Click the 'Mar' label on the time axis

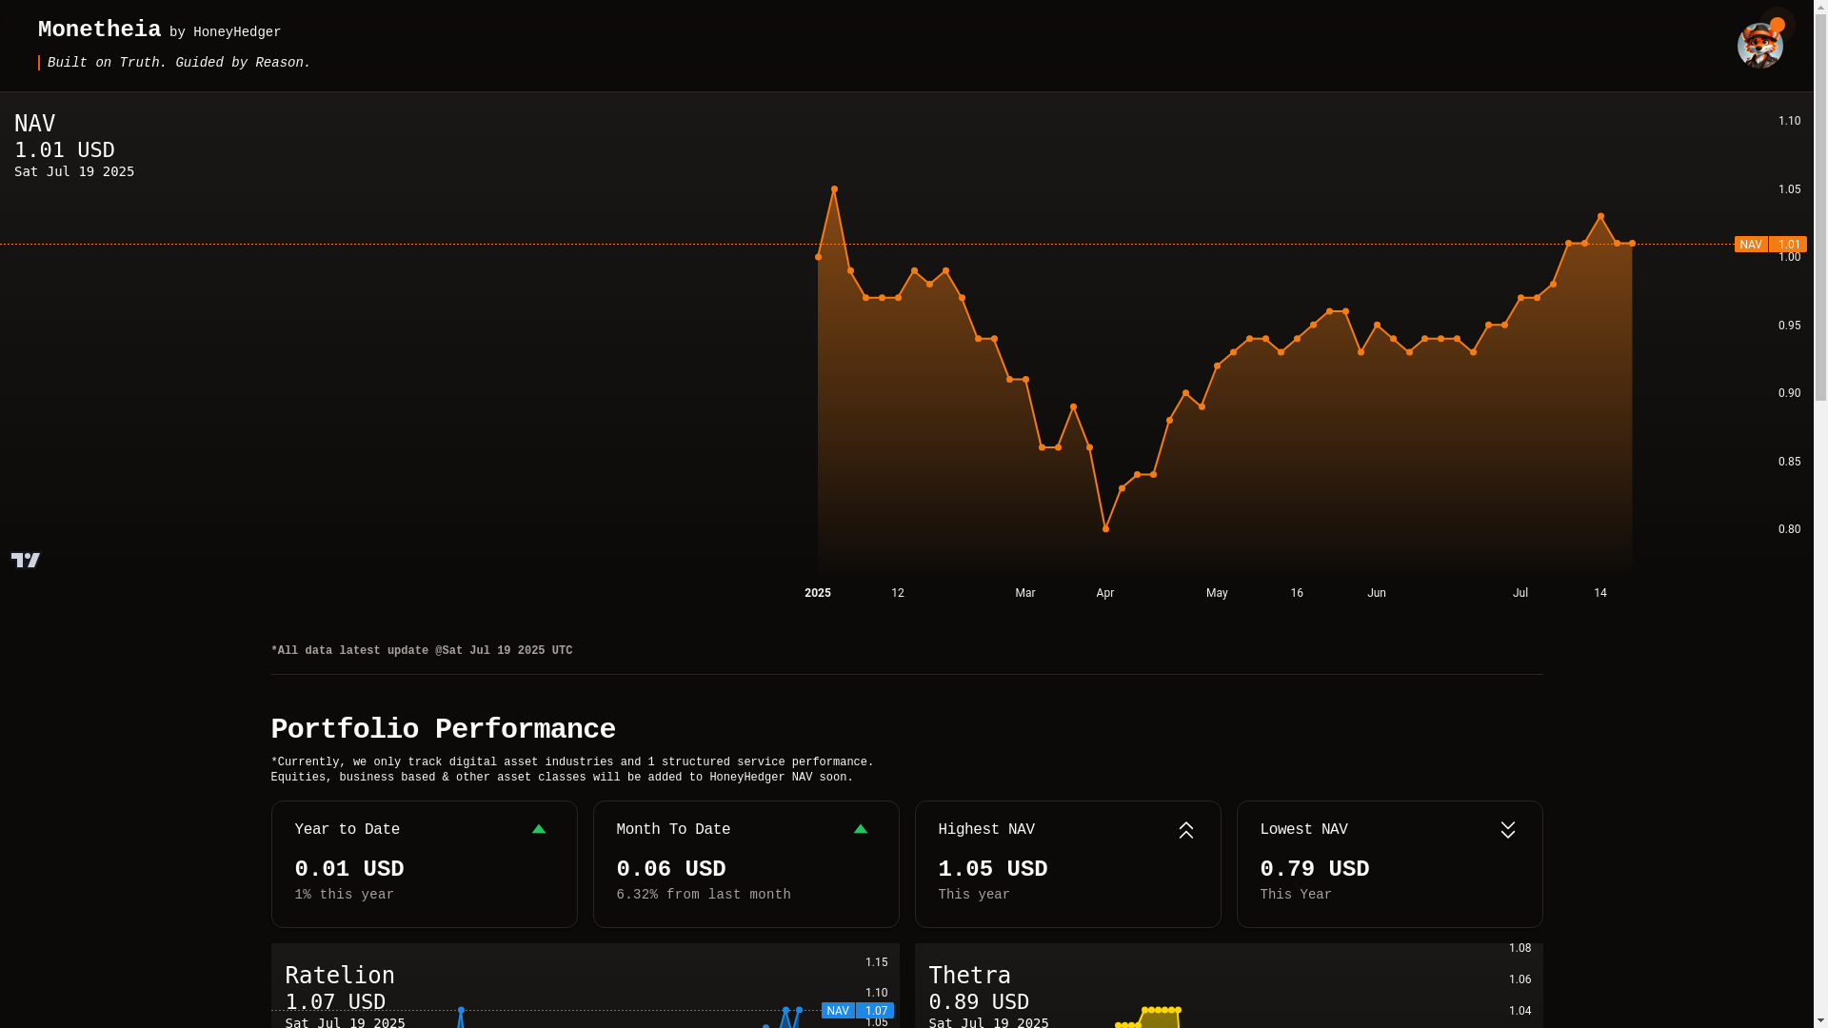[1025, 593]
